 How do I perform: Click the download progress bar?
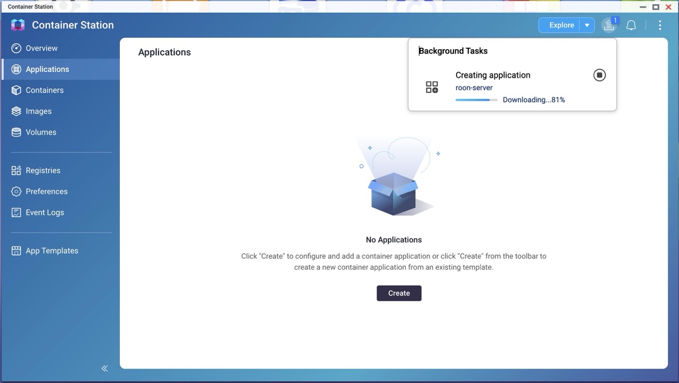tap(476, 100)
